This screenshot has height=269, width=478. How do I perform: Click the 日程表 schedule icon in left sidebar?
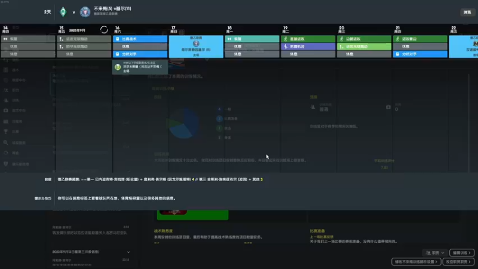tap(6, 121)
